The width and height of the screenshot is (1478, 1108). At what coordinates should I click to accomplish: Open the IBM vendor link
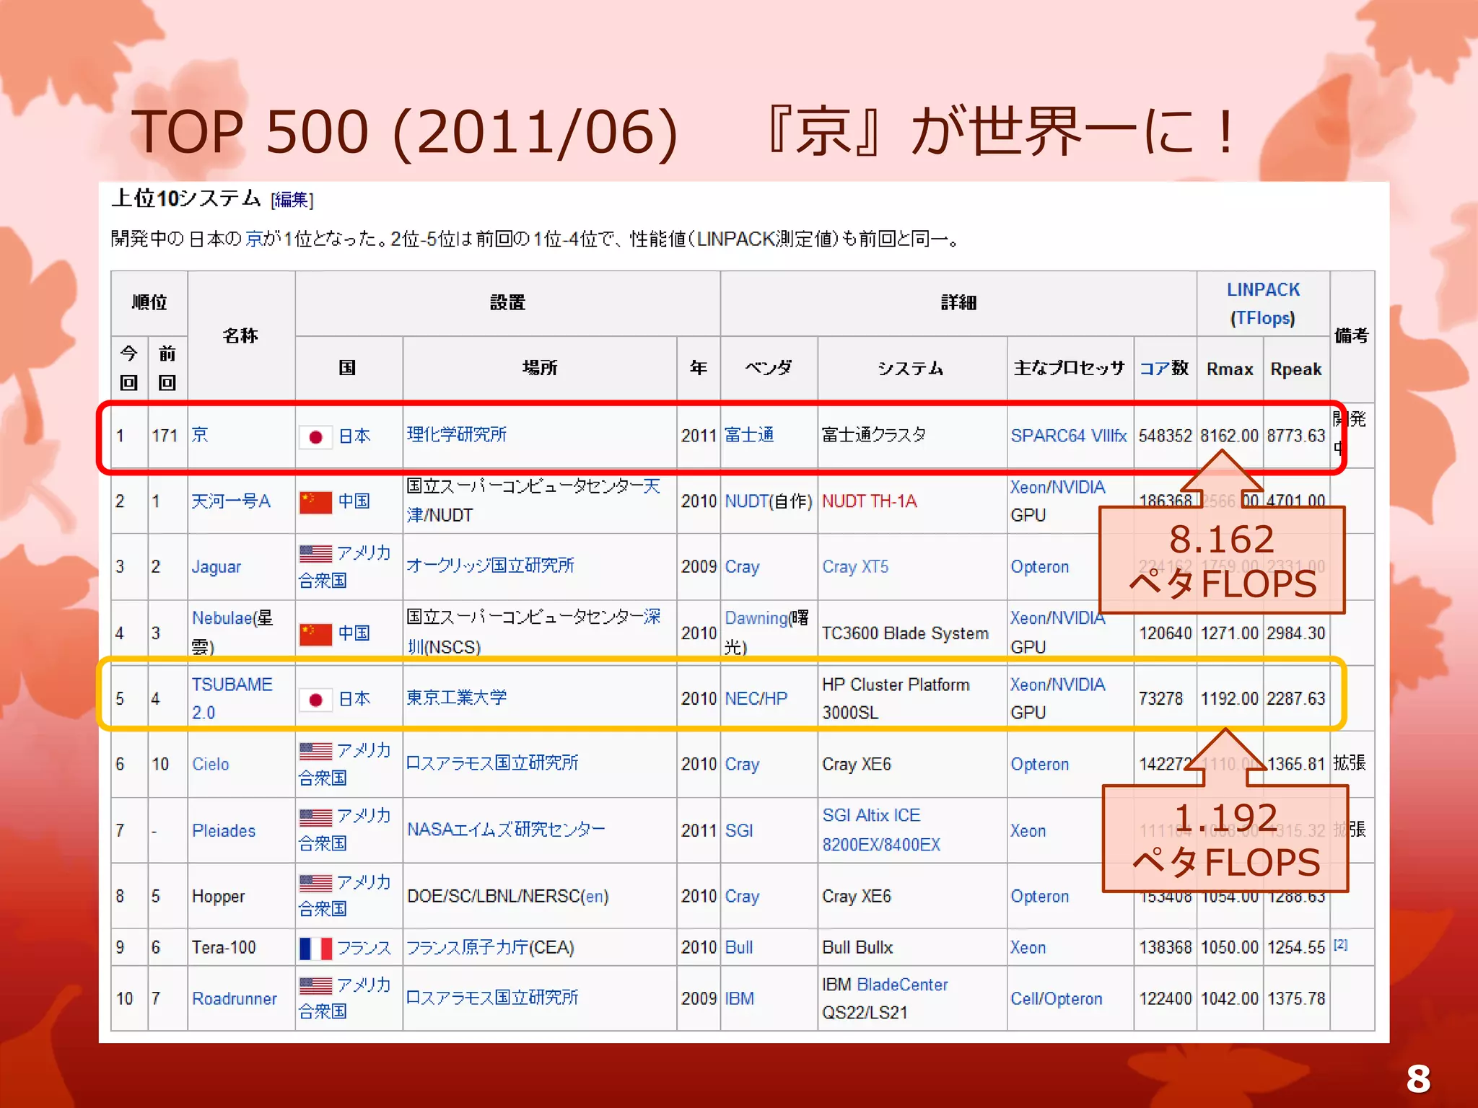[740, 998]
